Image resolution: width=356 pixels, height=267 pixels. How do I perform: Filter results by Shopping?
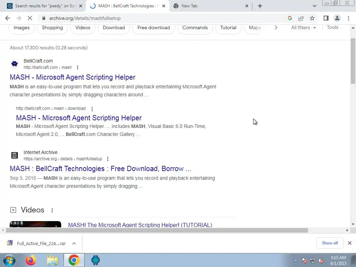coord(52,28)
